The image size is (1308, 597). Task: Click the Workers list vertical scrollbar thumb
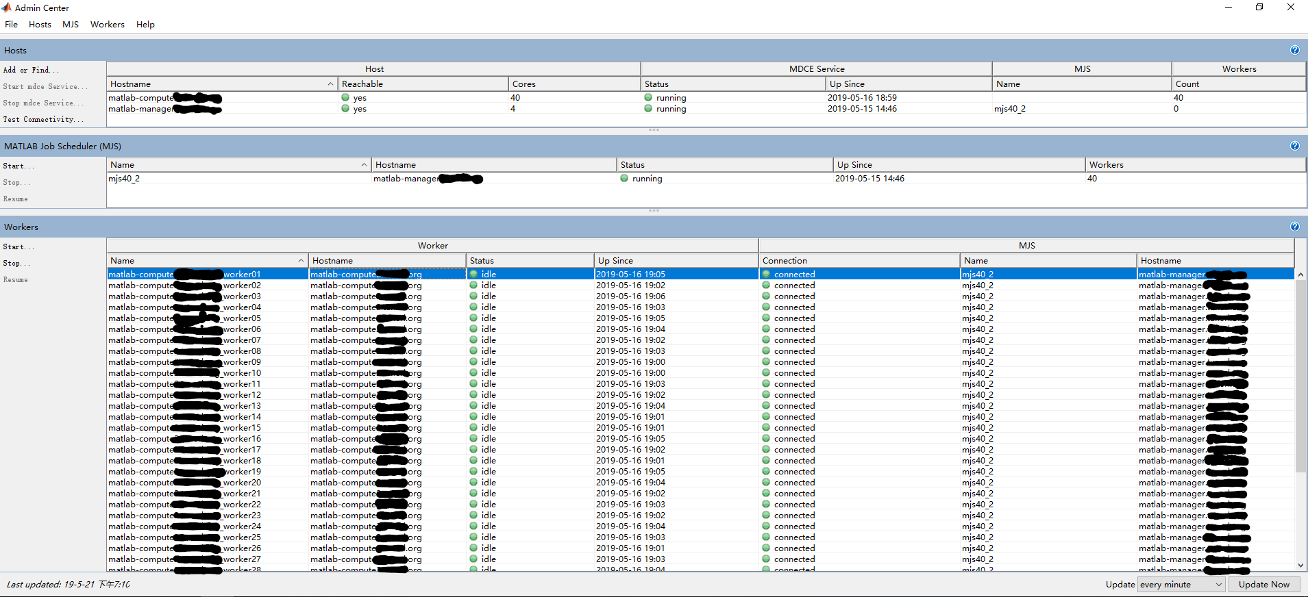click(x=1300, y=376)
